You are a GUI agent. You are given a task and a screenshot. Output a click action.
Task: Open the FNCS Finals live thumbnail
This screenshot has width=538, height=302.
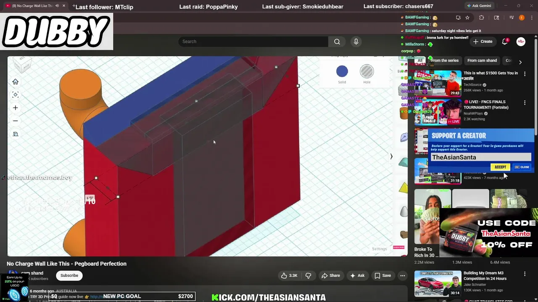point(438,112)
